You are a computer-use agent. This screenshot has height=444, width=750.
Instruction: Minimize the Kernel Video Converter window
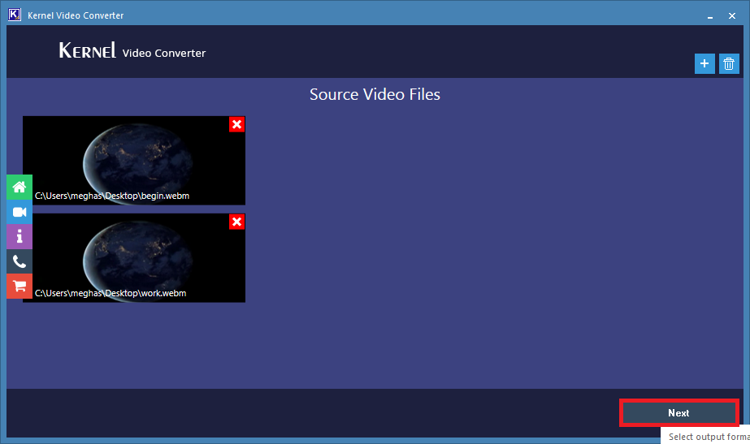coord(710,15)
